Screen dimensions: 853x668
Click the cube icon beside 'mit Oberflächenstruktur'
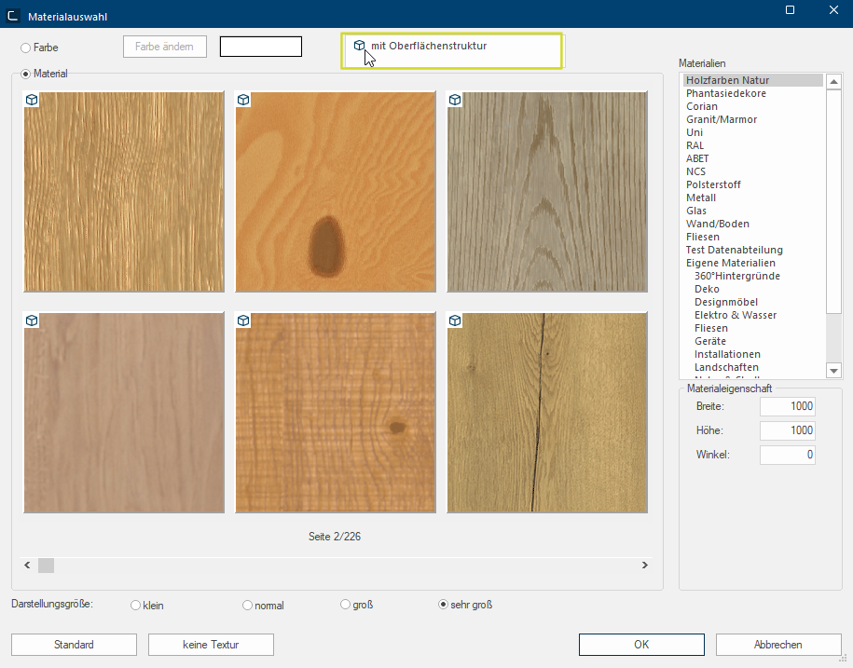359,45
